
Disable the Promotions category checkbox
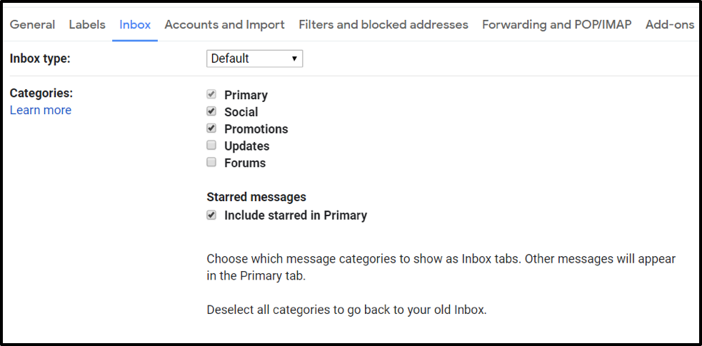click(x=211, y=128)
